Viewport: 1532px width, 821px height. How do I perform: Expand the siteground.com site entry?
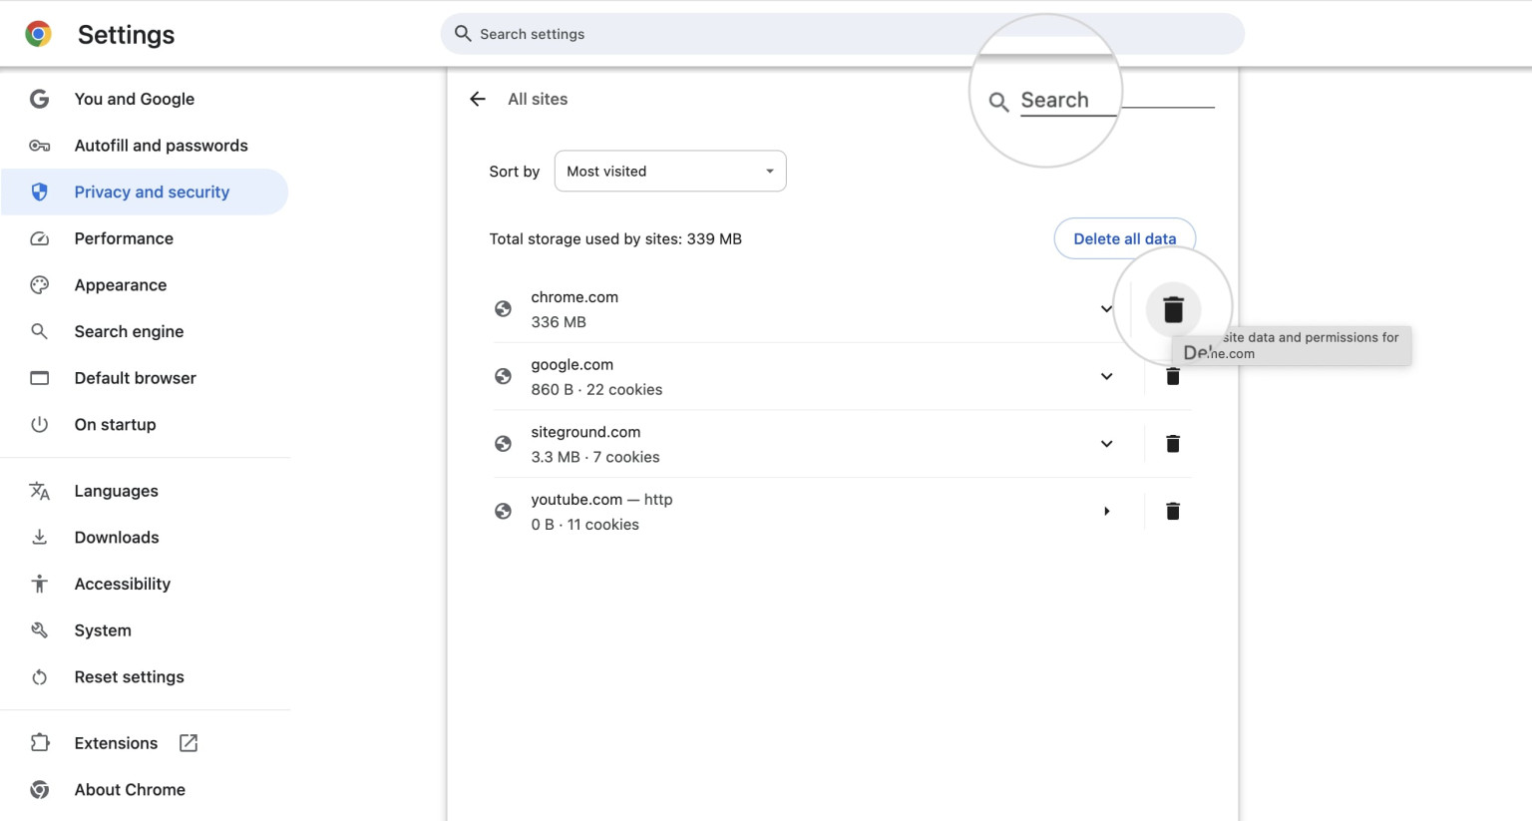point(1106,444)
